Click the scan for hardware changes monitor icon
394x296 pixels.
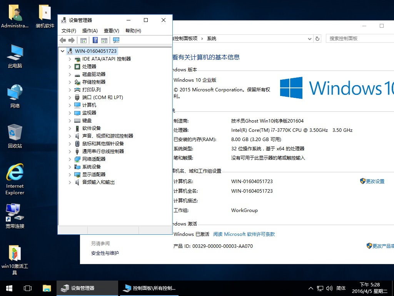116,40
